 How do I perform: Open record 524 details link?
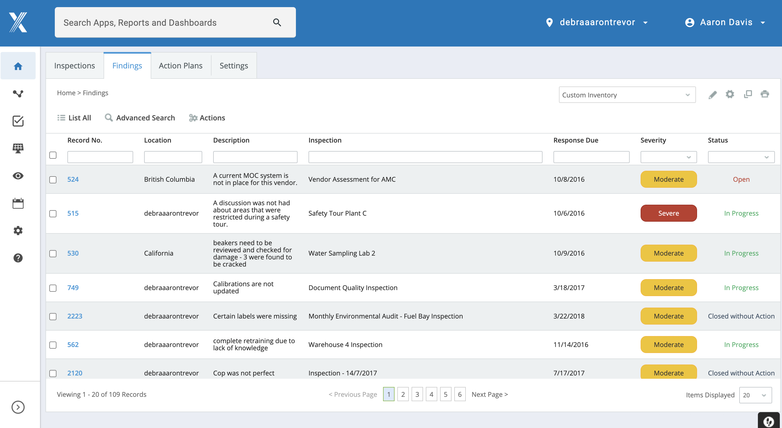[73, 179]
